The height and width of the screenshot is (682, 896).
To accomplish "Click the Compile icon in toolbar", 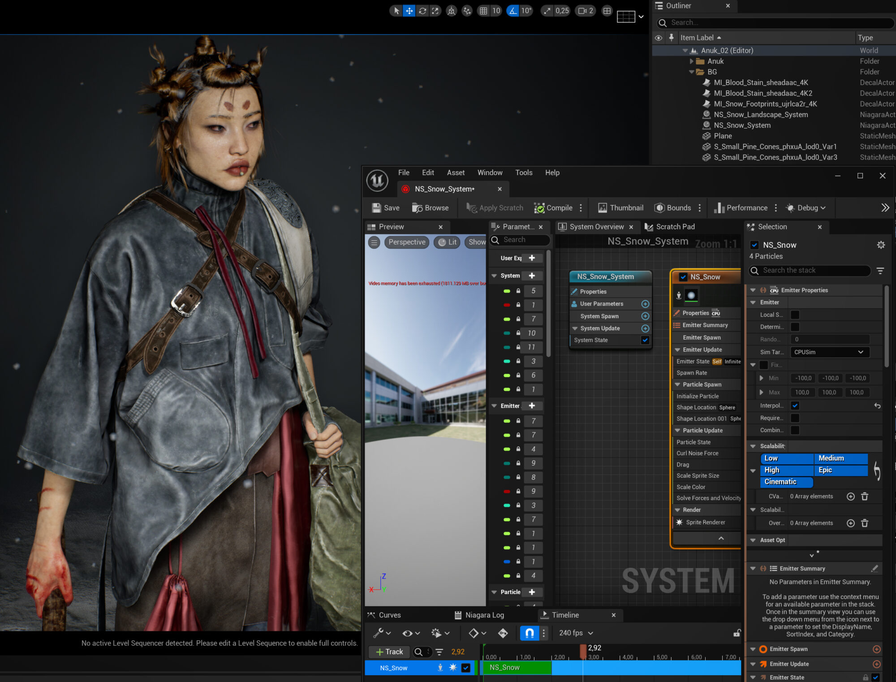I will point(539,208).
